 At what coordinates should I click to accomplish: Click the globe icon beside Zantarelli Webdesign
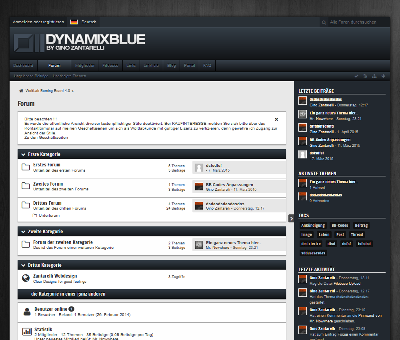(x=26, y=278)
